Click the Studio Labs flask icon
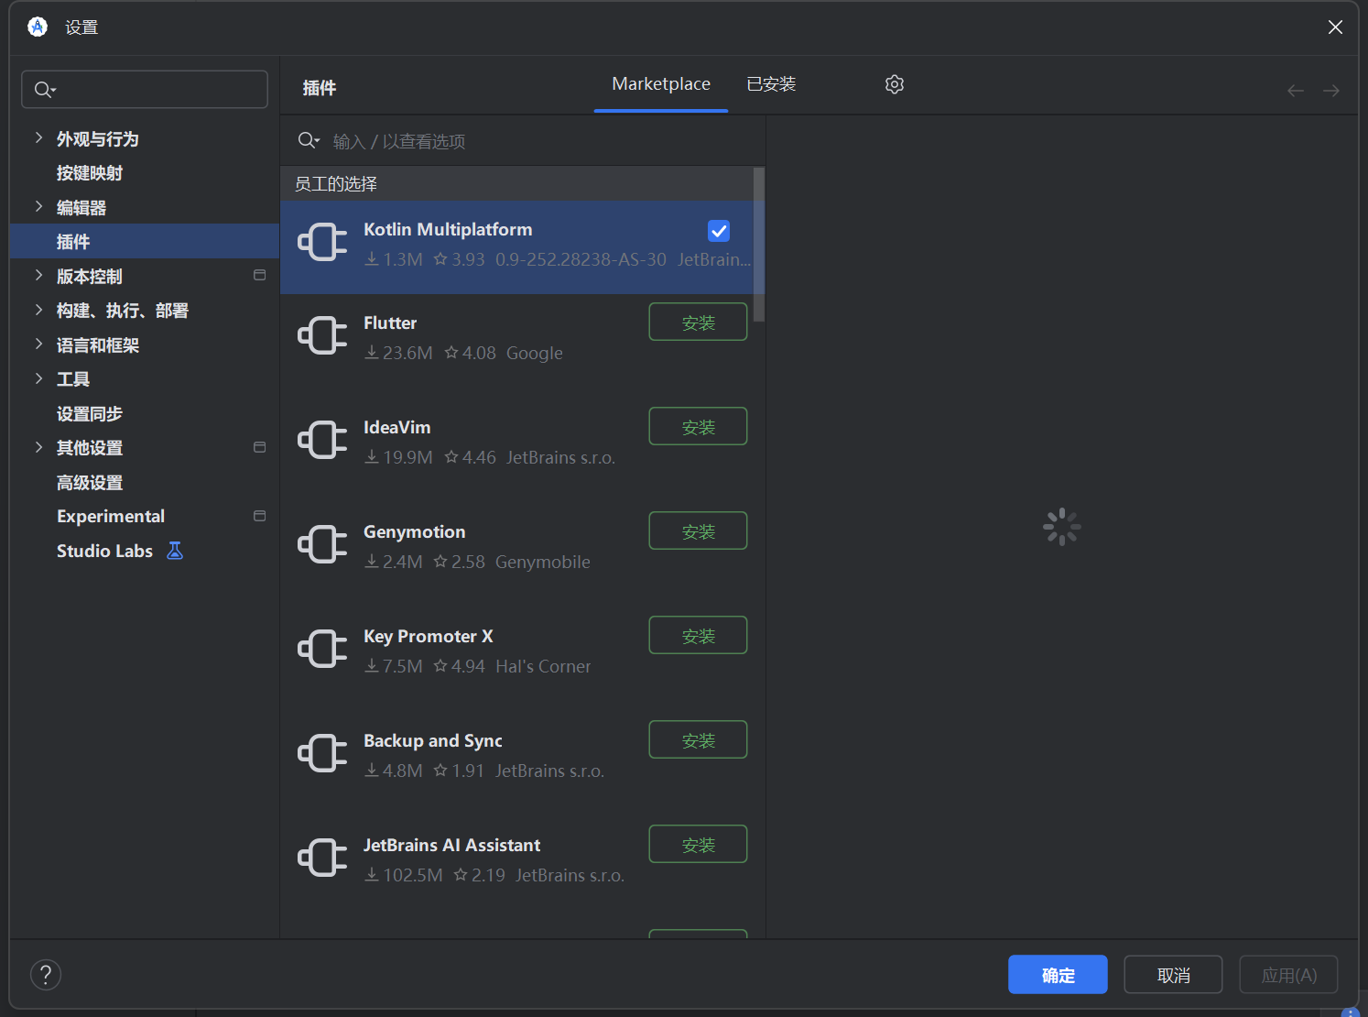 [175, 551]
